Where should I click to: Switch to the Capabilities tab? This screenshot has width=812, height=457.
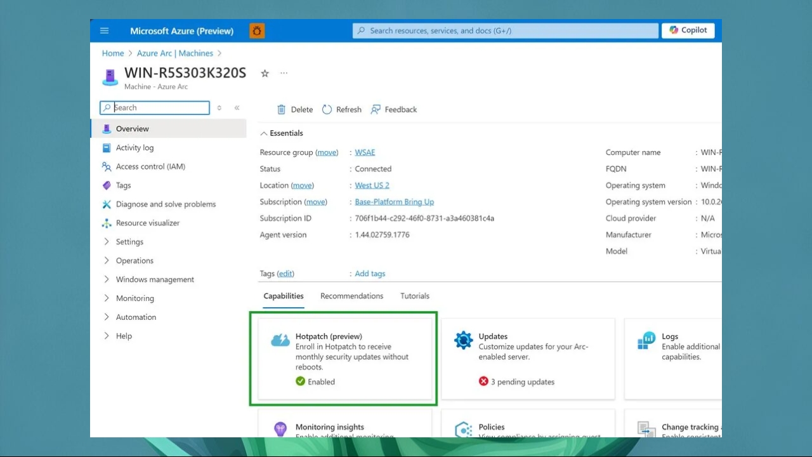tap(284, 296)
